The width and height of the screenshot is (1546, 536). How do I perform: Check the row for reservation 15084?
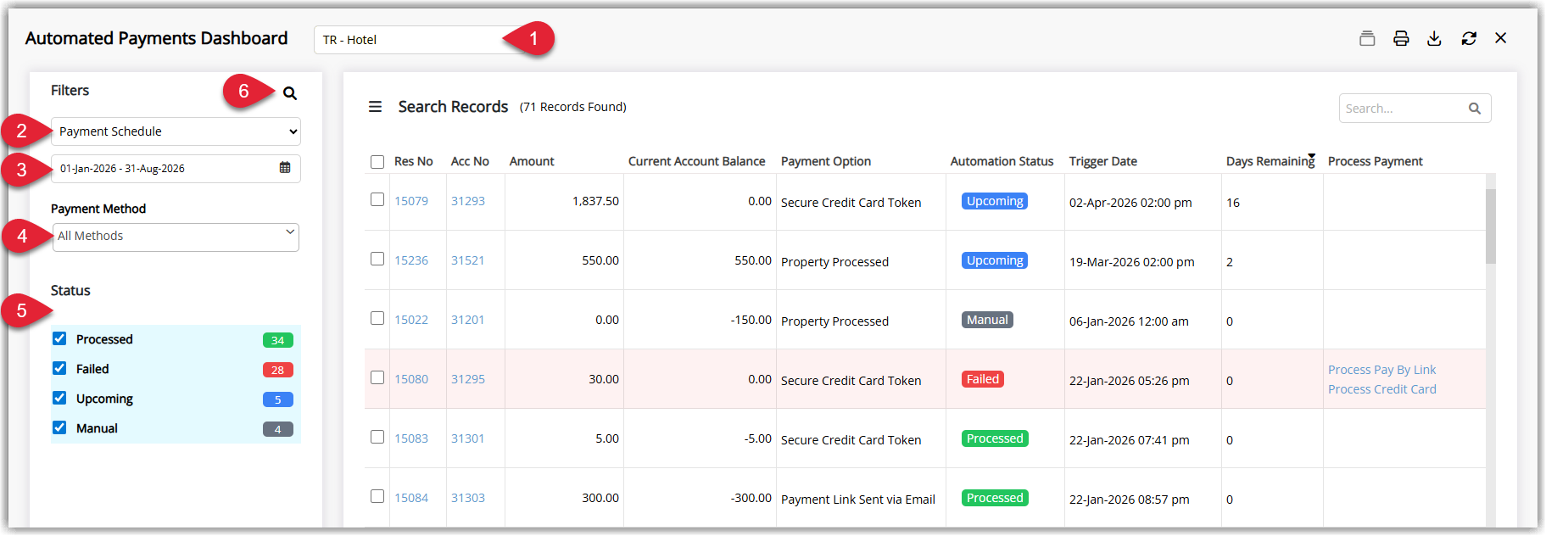[x=377, y=496]
